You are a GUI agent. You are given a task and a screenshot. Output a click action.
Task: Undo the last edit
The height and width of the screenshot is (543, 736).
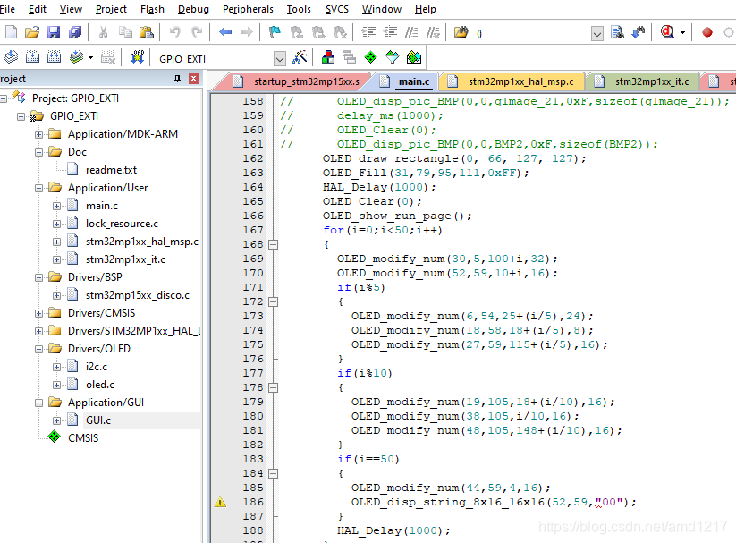(175, 32)
